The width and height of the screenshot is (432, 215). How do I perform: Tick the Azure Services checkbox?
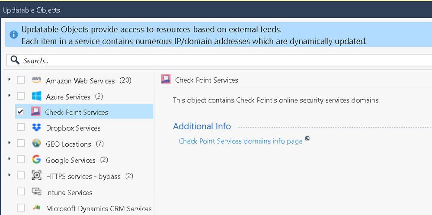(21, 96)
